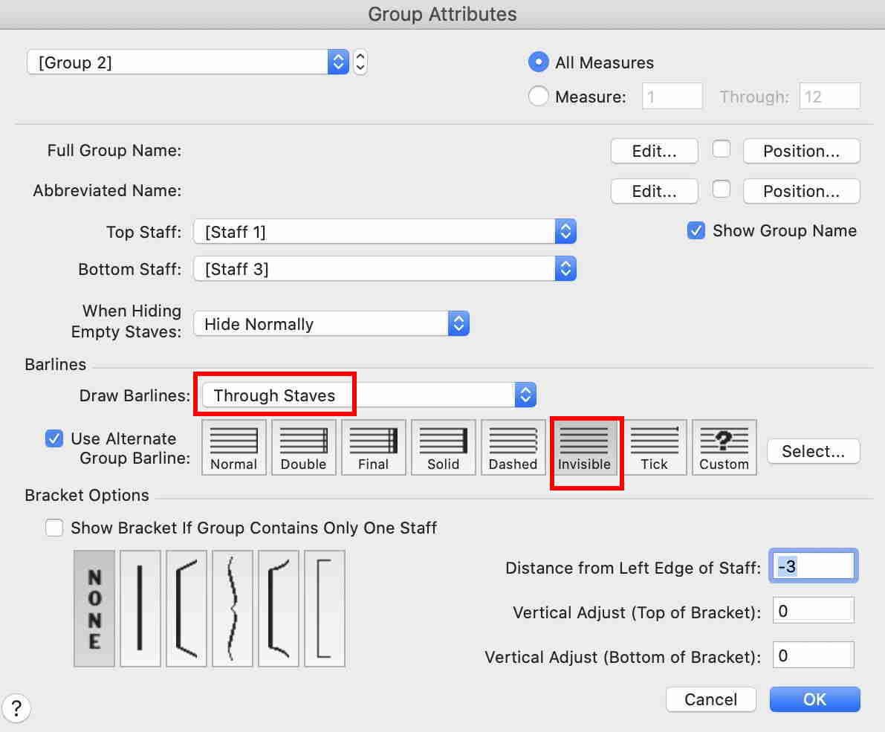Select the Tick barline icon
Viewport: 885px width, 732px height.
click(654, 447)
